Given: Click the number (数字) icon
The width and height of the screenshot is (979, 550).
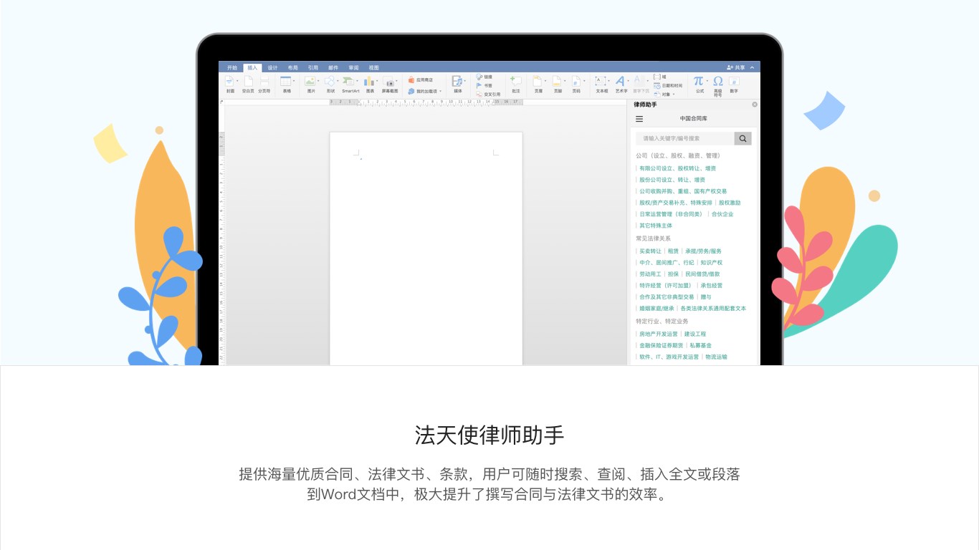Looking at the screenshot, I should (x=734, y=82).
